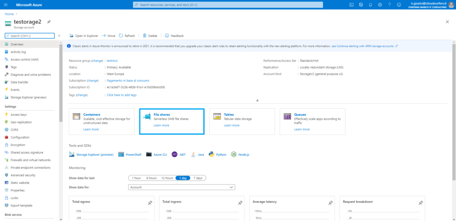Click the user account avatar
Image resolution: width=456 pixels, height=221 pixels.
pos(452,4)
